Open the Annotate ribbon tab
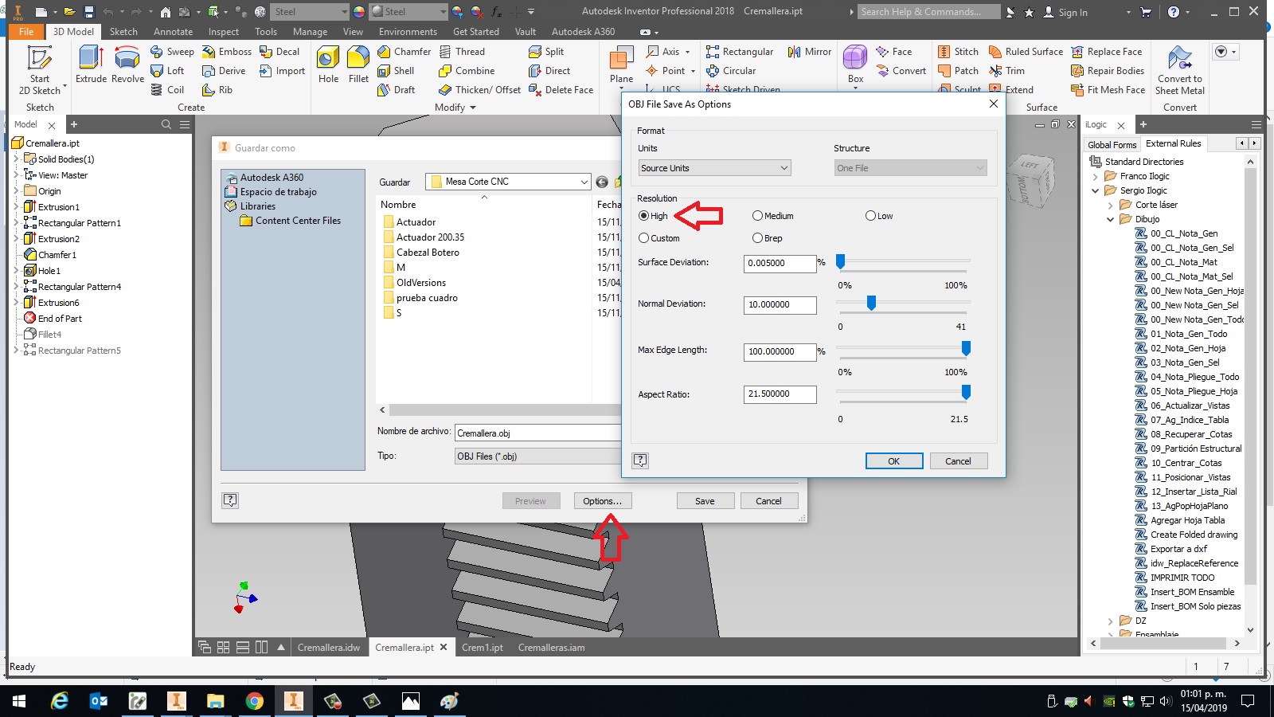 tap(173, 32)
